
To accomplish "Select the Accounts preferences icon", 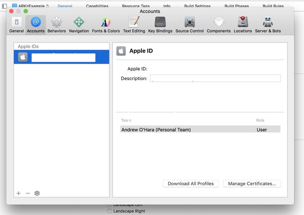I will click(36, 22).
